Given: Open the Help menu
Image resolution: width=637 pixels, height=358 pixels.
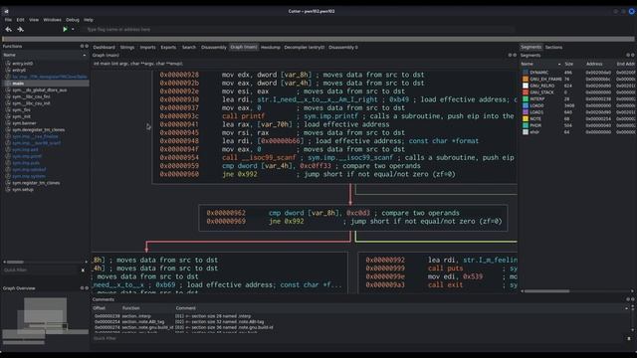Looking at the screenshot, I should (x=89, y=20).
